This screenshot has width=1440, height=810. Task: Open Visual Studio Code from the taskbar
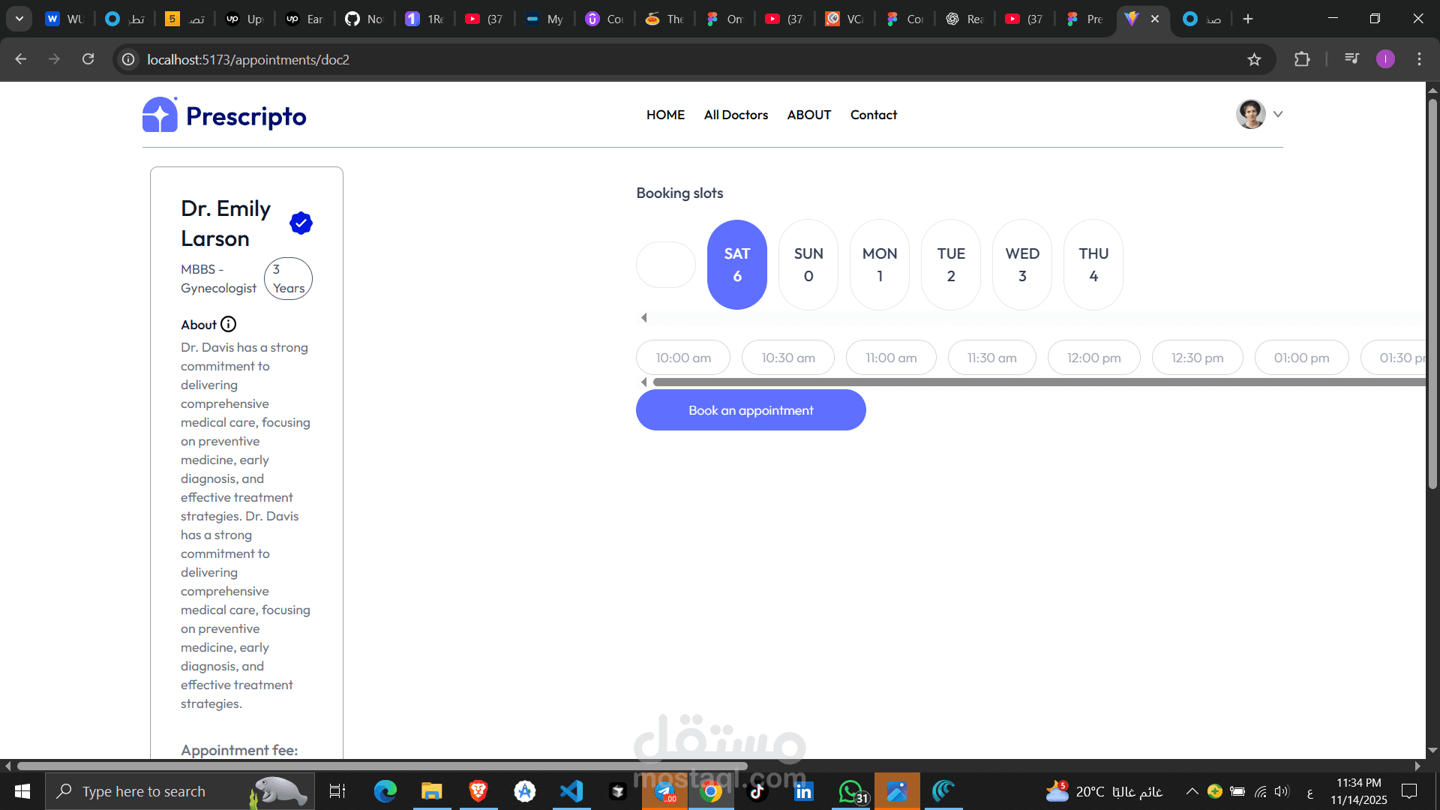click(571, 791)
